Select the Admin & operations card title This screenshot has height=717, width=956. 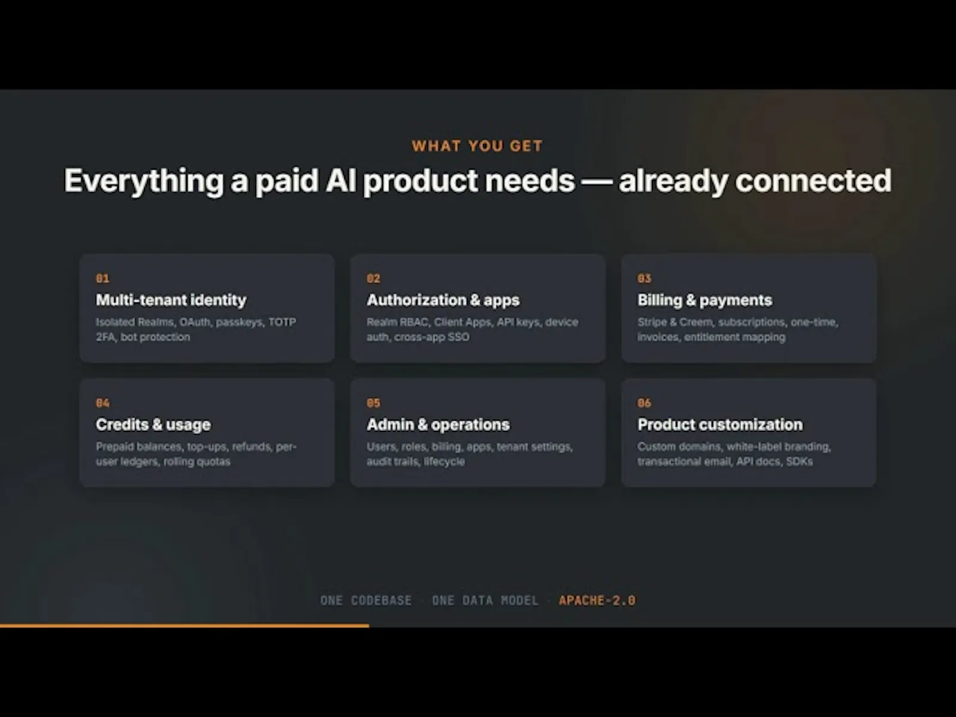pyautogui.click(x=438, y=425)
